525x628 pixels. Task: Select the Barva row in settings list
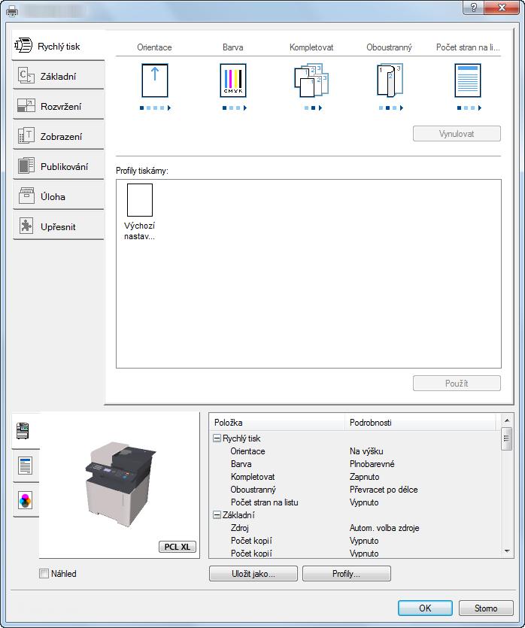(x=355, y=464)
